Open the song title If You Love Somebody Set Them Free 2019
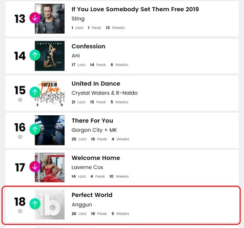 point(135,9)
